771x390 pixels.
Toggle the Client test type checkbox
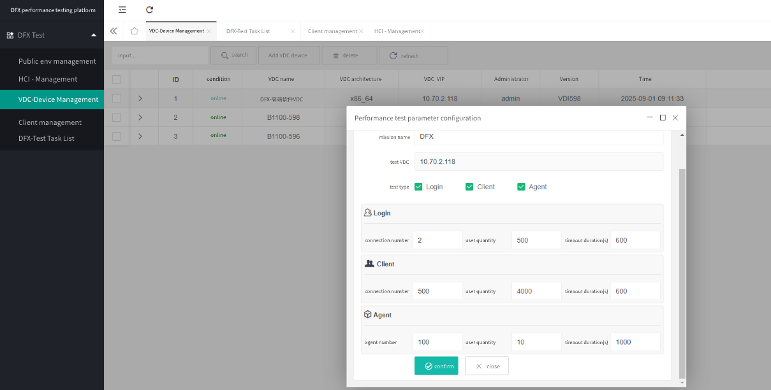click(x=469, y=187)
